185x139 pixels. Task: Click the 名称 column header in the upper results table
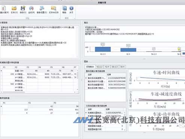tap(97, 75)
